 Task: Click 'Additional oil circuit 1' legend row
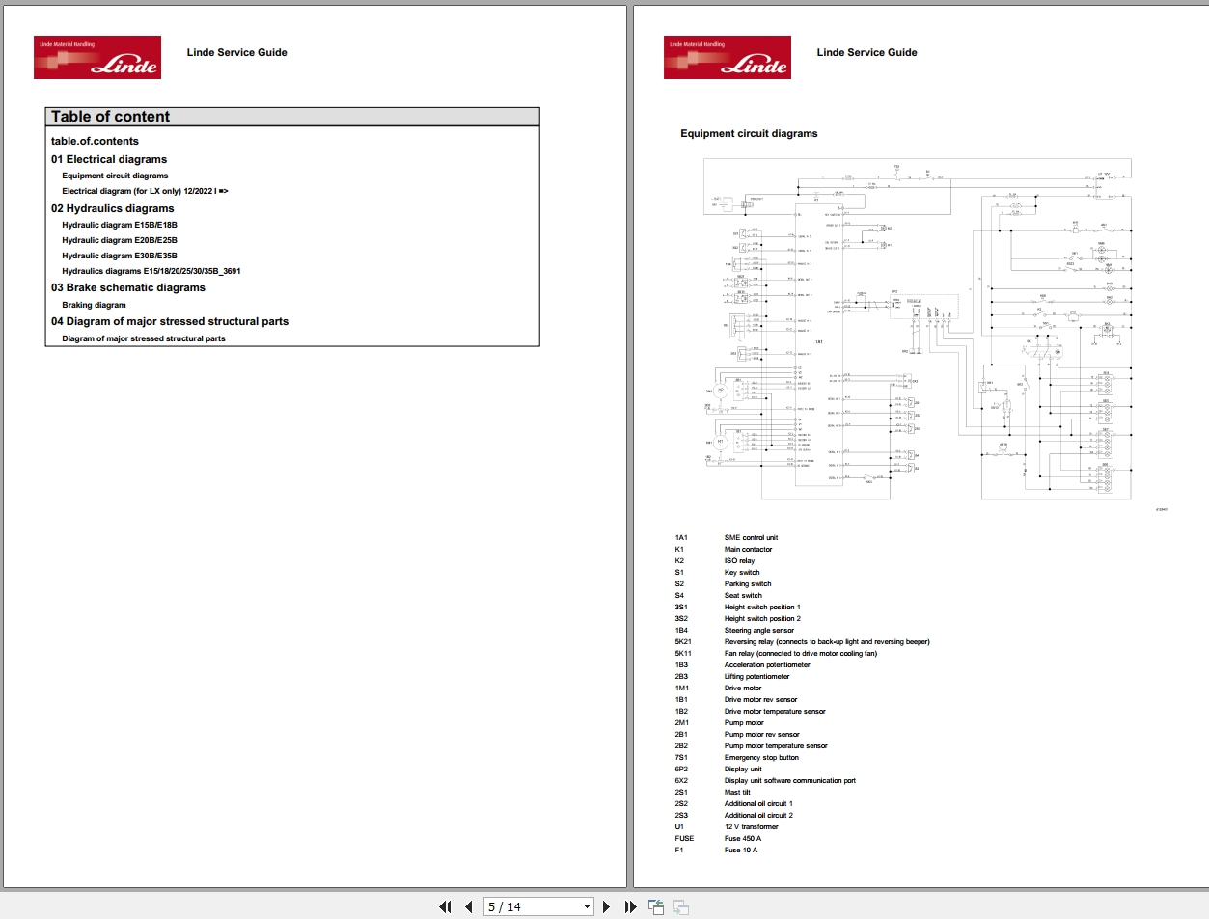coord(734,804)
